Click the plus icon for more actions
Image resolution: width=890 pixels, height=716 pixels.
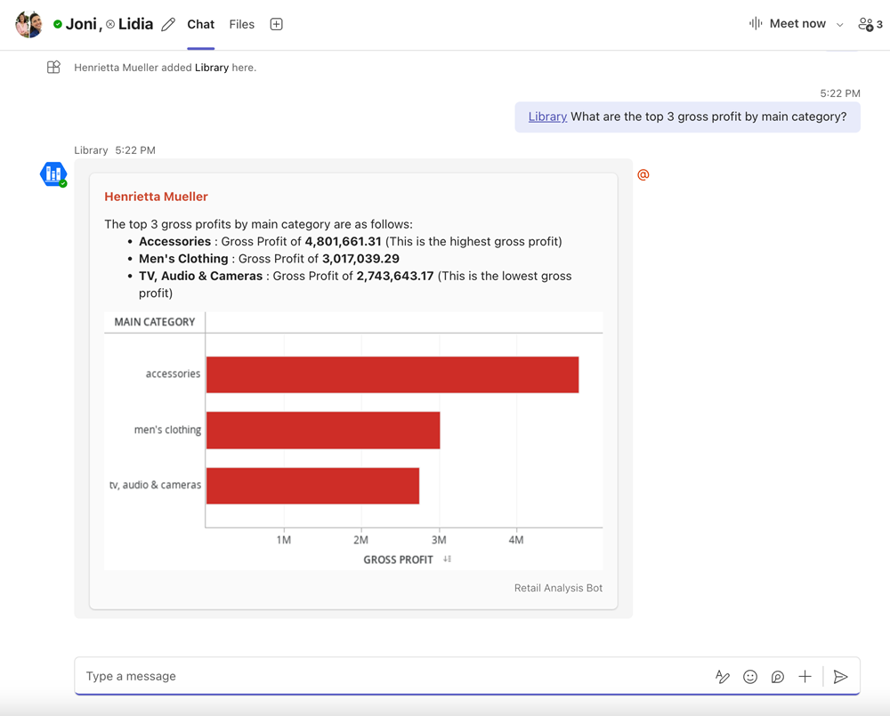pos(805,677)
